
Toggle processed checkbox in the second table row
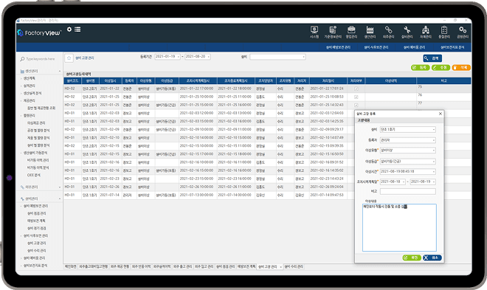pyautogui.click(x=356, y=97)
